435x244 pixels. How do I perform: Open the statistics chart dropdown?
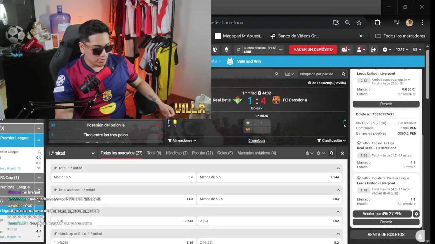(x=290, y=74)
